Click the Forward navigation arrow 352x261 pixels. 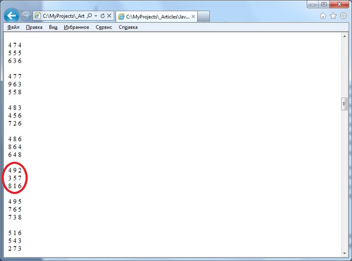point(26,16)
